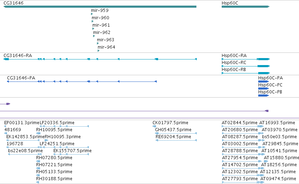
Task: Select the mir-961 arrow marker
Action: coord(93,29)
